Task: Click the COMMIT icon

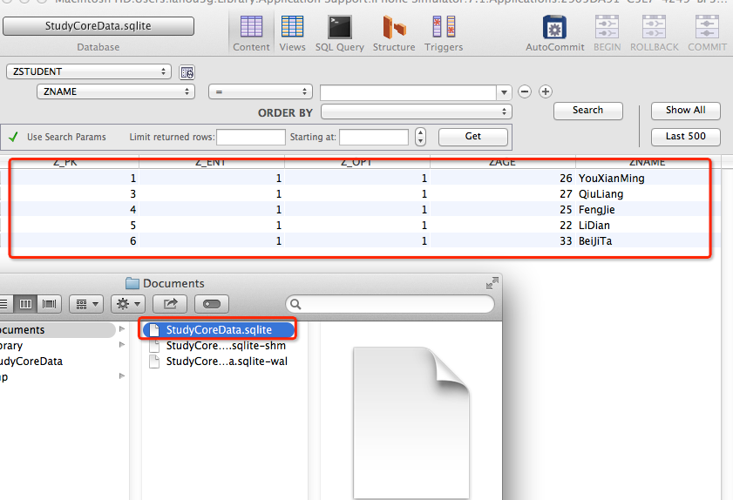Action: [x=707, y=33]
